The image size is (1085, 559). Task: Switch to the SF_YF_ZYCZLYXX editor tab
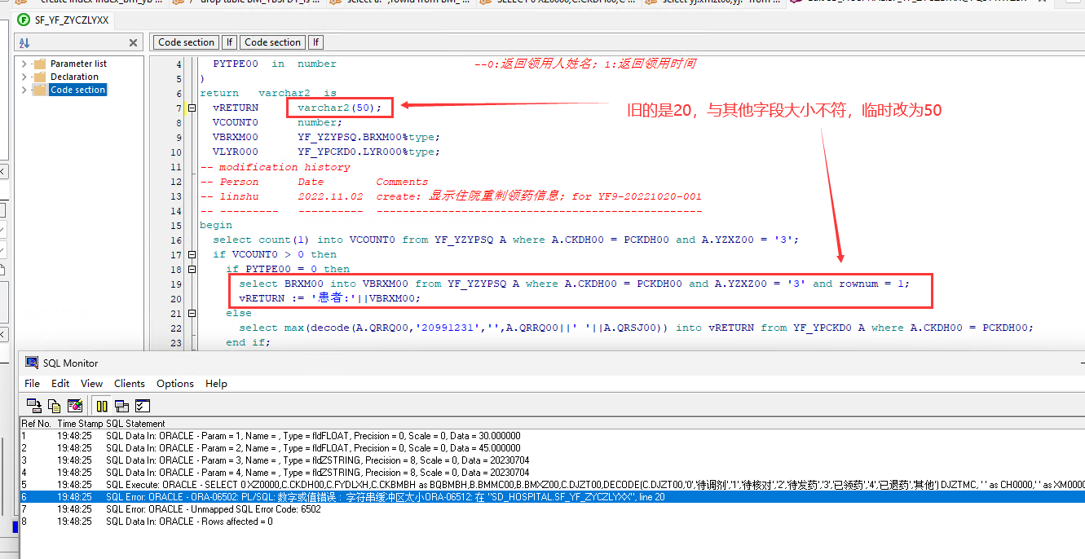click(64, 20)
